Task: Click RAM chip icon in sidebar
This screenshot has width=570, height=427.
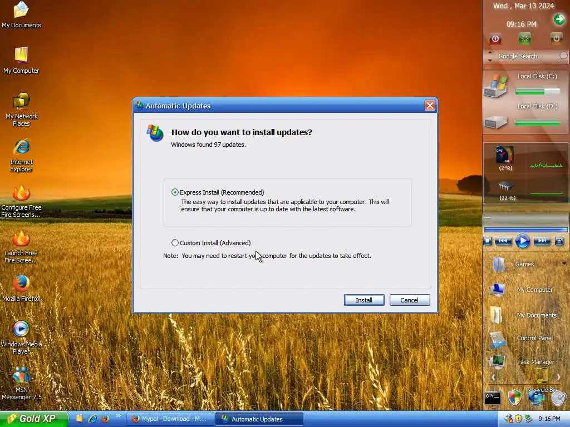Action: (505, 186)
